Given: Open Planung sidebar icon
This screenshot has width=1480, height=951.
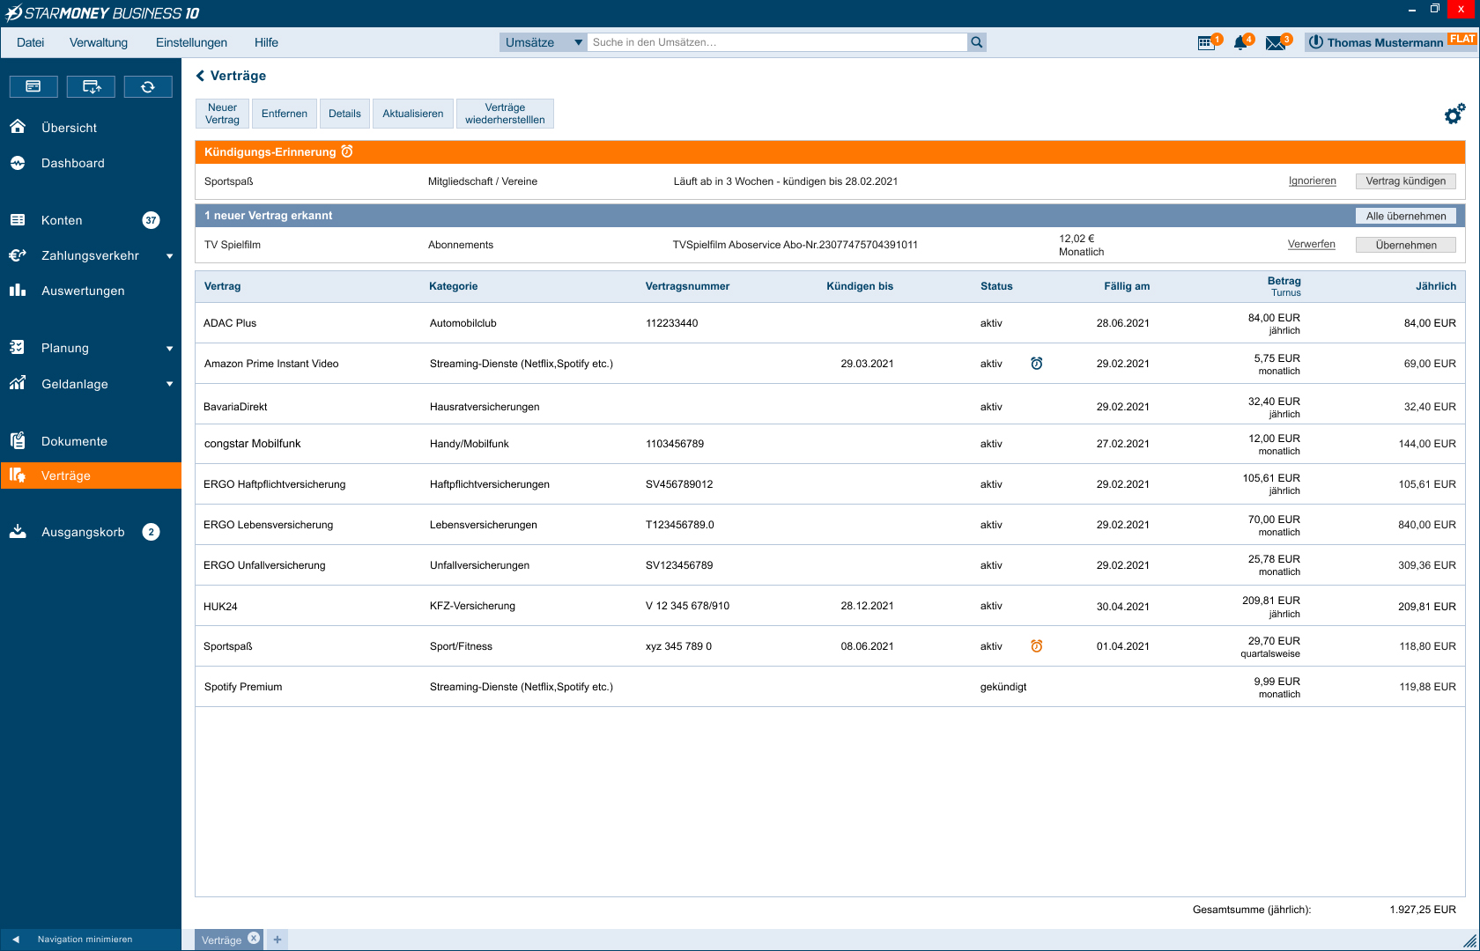Looking at the screenshot, I should (x=18, y=347).
